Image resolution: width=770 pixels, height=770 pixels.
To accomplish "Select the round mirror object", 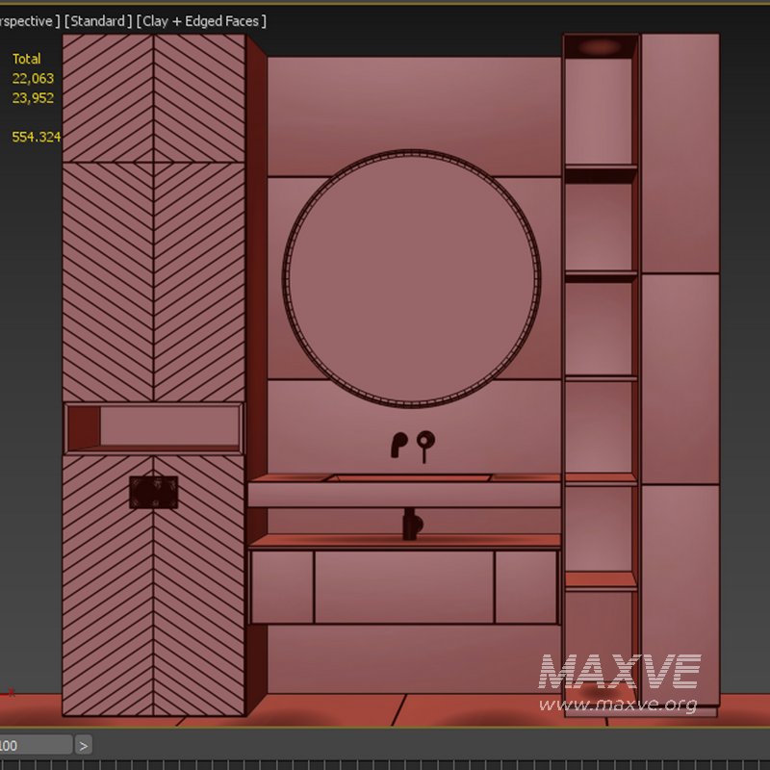I will 411,277.
